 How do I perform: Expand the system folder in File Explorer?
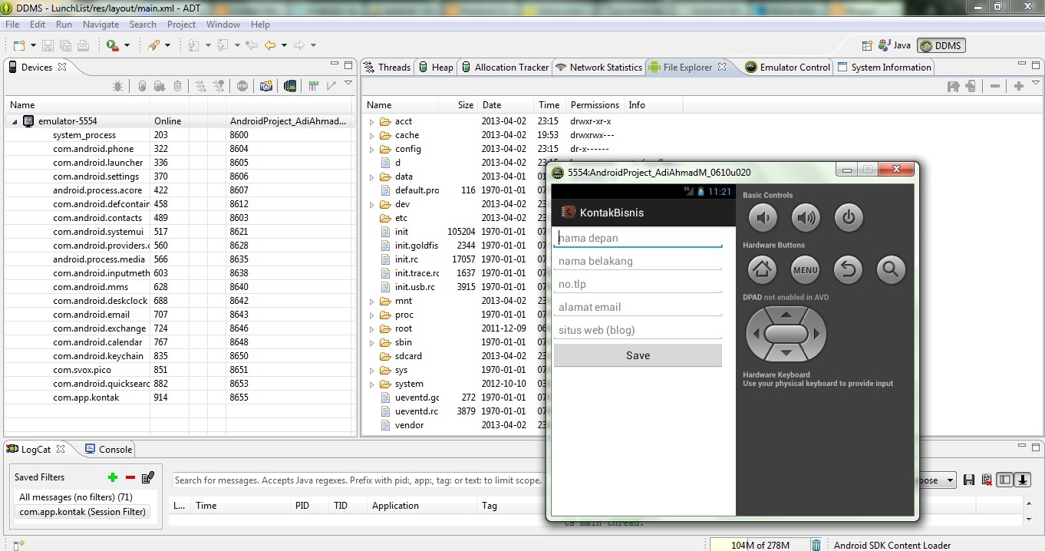click(x=371, y=384)
